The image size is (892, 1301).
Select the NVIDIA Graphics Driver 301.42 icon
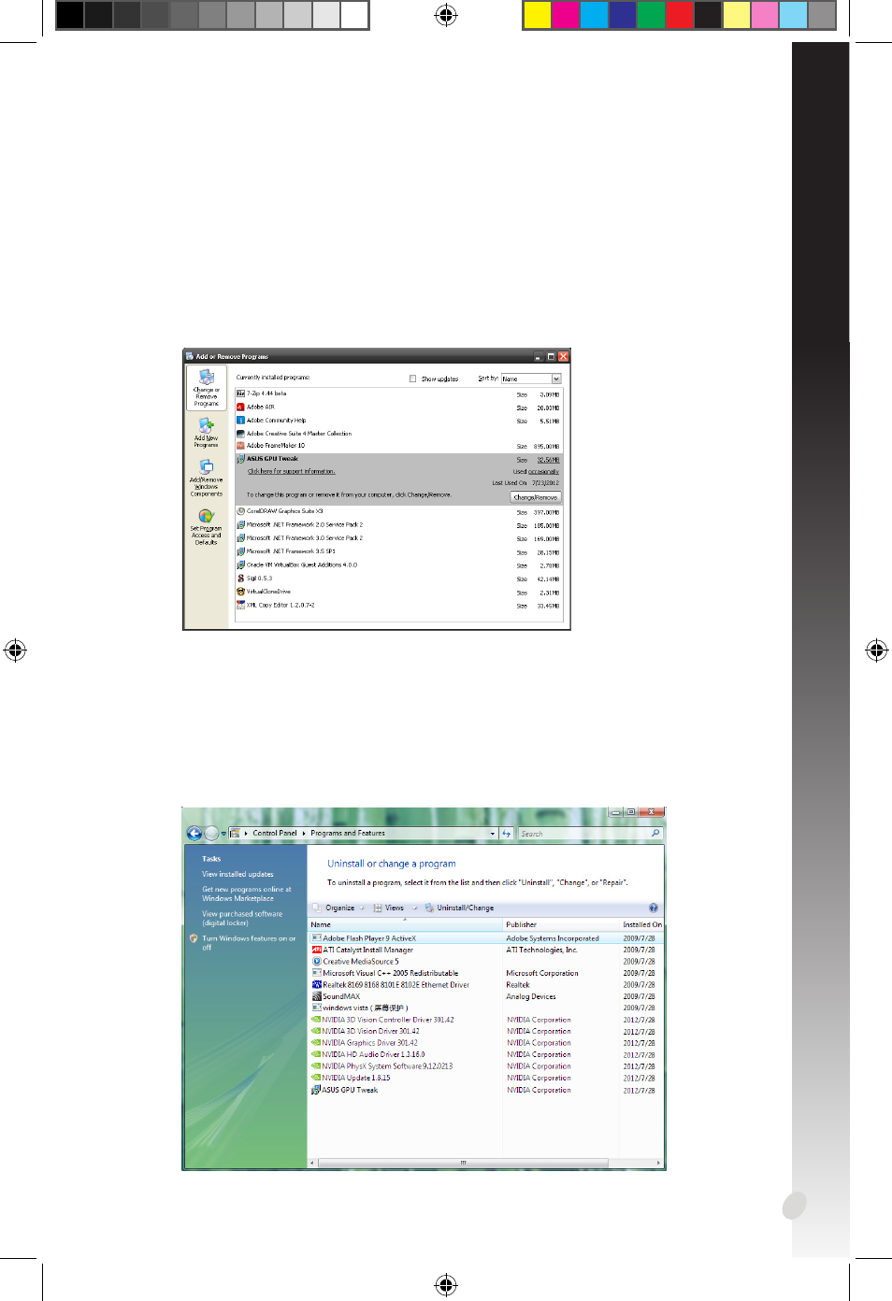coord(316,1043)
